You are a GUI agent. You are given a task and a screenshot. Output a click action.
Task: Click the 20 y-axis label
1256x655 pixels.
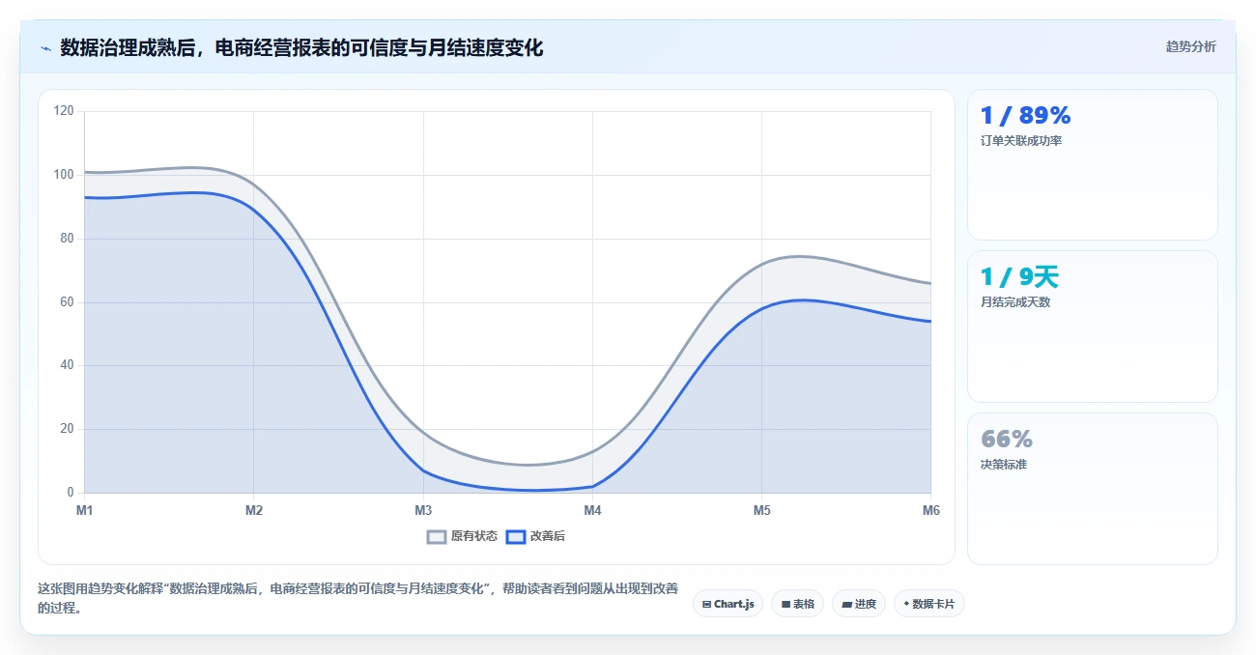[67, 429]
